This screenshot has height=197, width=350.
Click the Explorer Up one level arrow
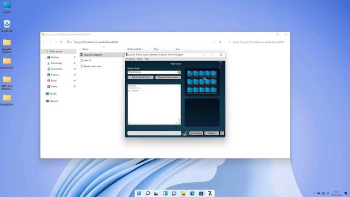point(61,42)
